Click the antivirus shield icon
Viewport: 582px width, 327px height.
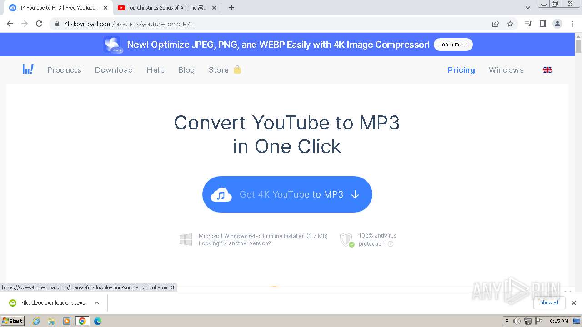[x=347, y=240]
